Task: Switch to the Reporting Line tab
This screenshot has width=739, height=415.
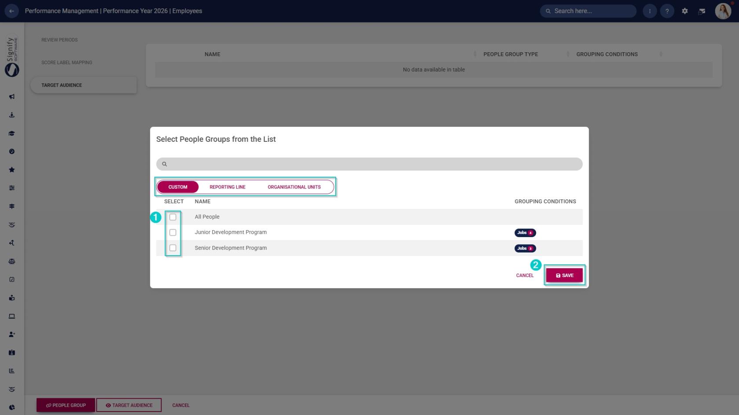Action: click(227, 187)
